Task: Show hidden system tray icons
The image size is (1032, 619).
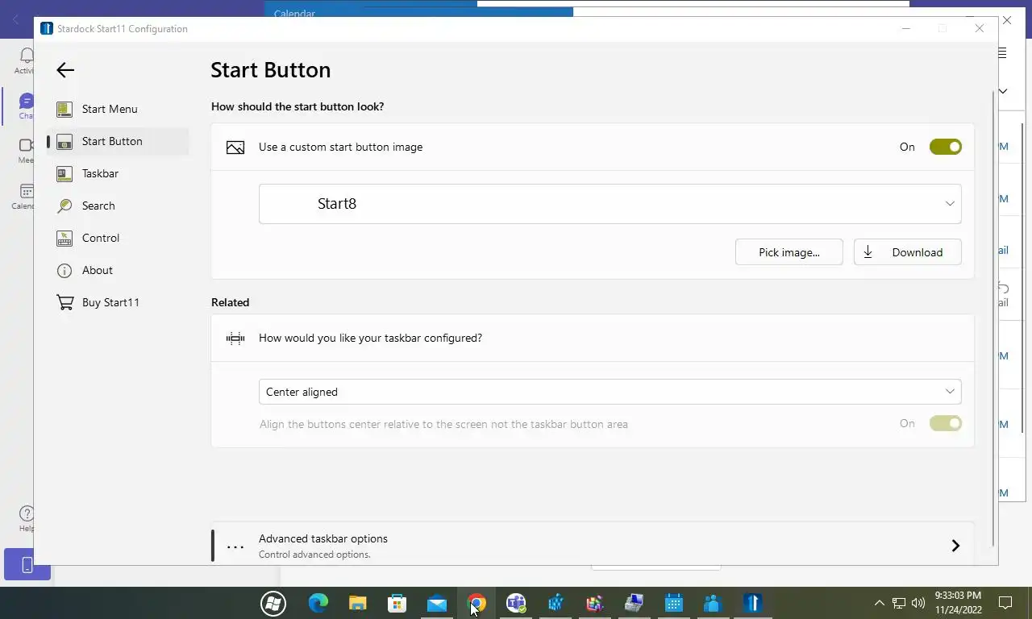Action: tap(879, 603)
